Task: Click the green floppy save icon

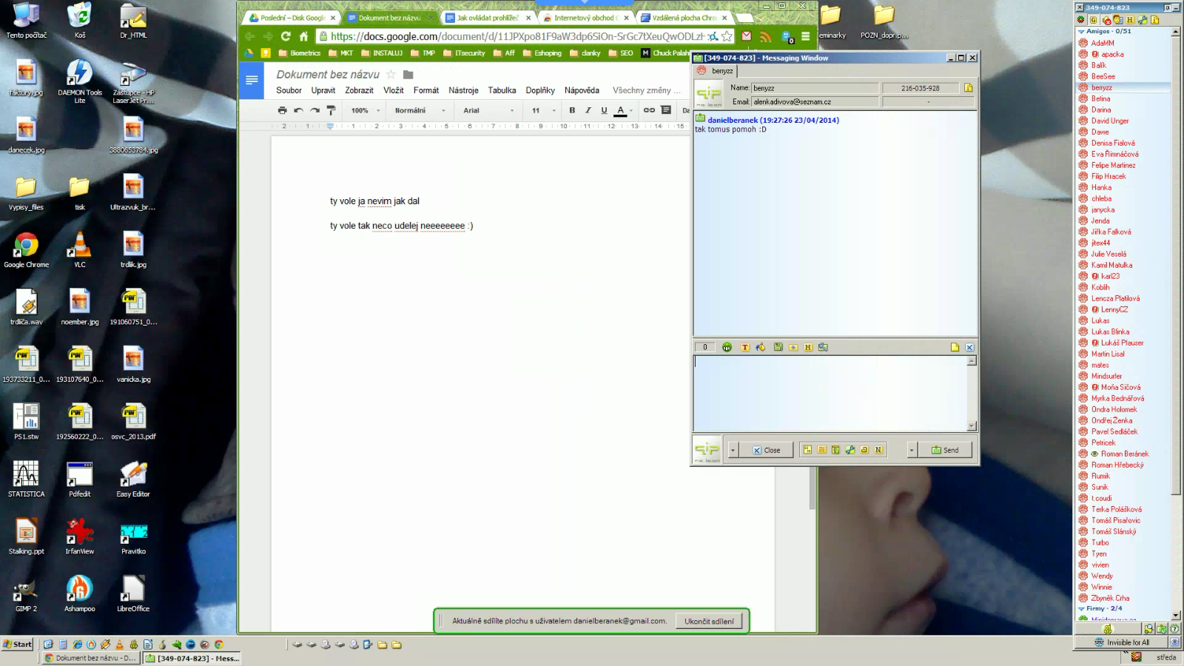Action: click(778, 347)
